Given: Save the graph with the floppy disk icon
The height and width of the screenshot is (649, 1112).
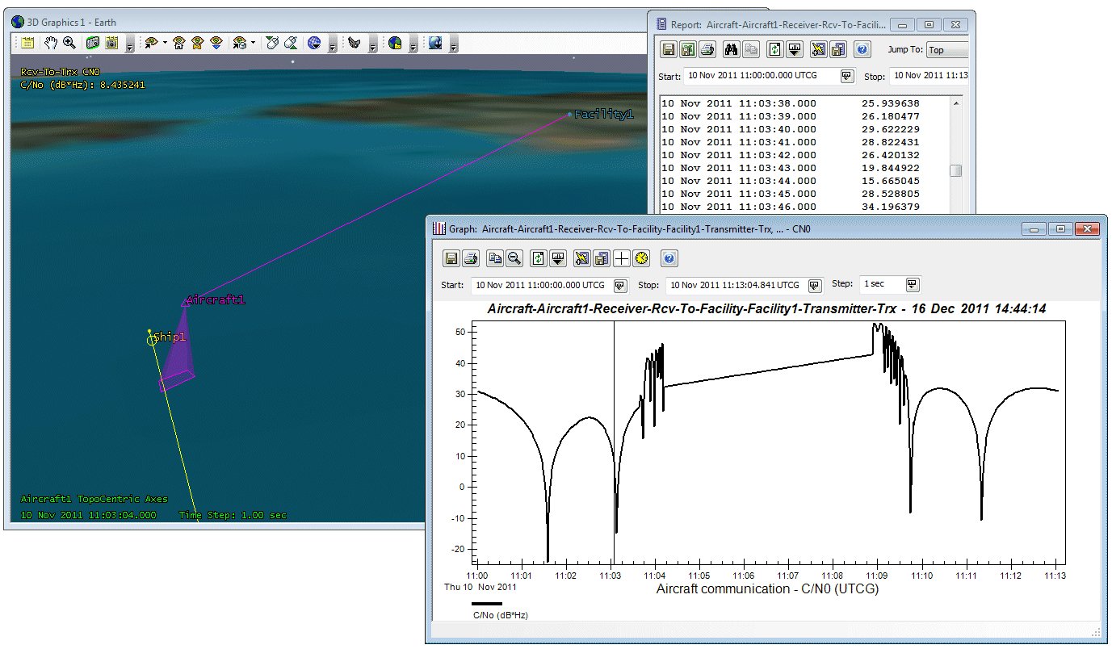Looking at the screenshot, I should pos(452,258).
